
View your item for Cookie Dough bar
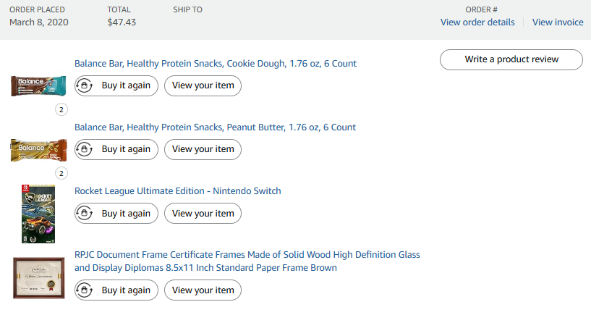[x=203, y=85]
